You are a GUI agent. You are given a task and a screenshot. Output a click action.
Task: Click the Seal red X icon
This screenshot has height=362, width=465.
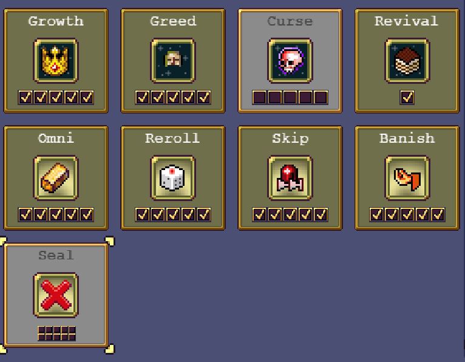click(x=56, y=295)
